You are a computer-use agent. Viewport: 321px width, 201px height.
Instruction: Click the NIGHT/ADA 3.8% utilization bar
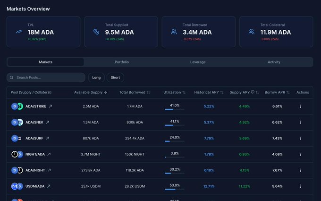[175, 157]
